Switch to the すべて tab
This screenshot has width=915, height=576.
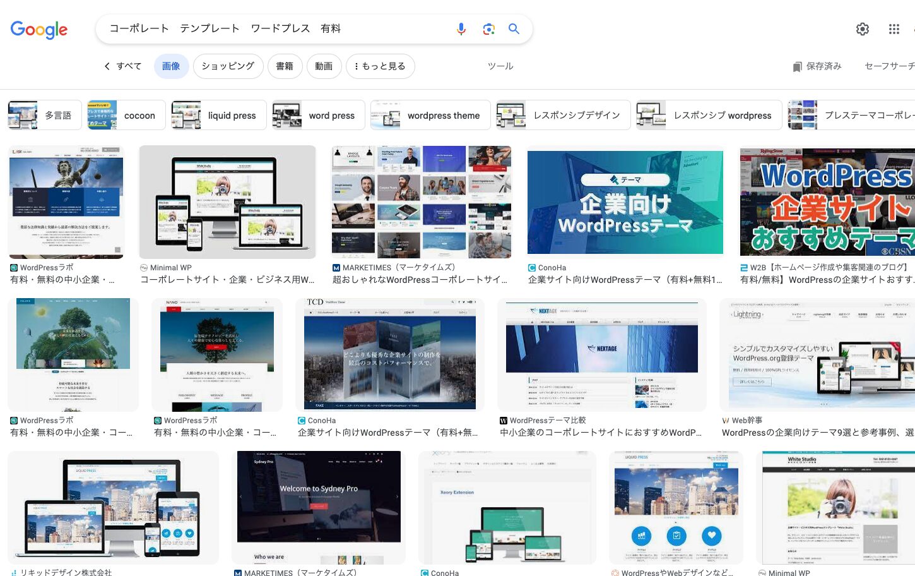[129, 66]
